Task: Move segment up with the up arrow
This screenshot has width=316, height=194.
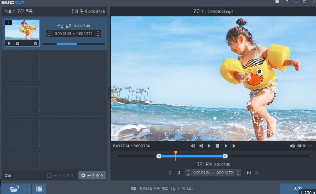Action: (x=19, y=176)
